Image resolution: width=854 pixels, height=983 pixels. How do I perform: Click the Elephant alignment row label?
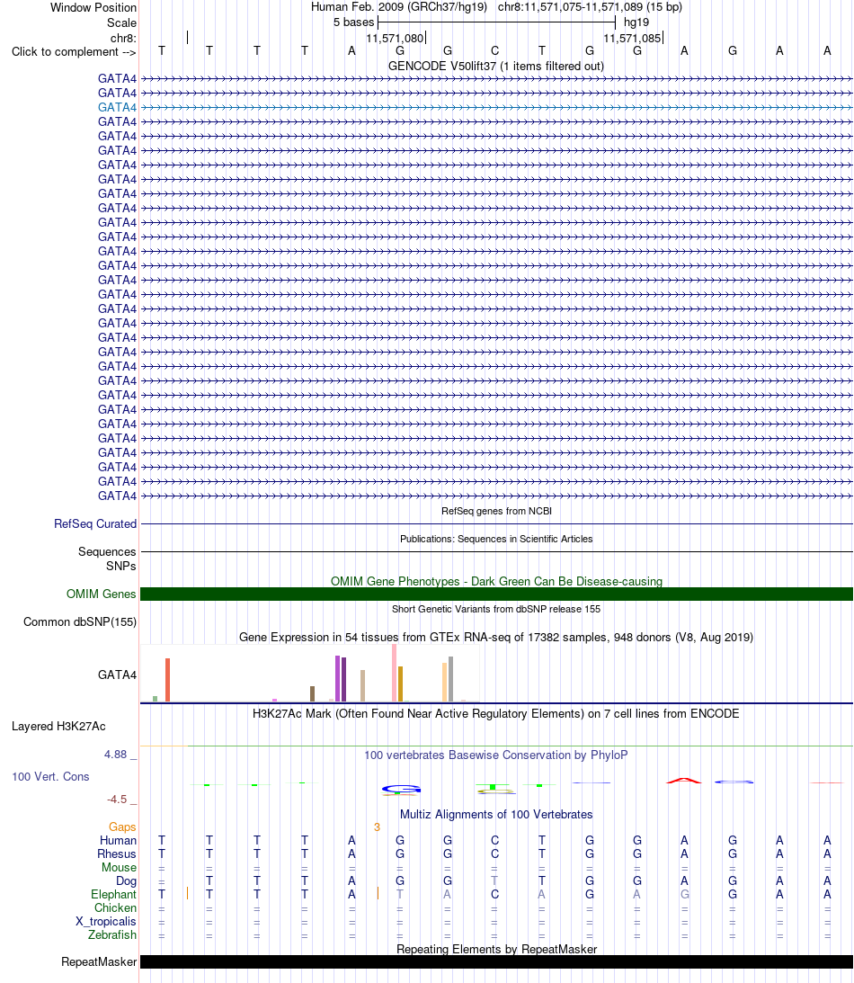pos(113,895)
